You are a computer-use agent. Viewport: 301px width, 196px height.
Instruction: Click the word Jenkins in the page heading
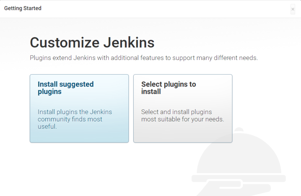pyautogui.click(x=129, y=42)
